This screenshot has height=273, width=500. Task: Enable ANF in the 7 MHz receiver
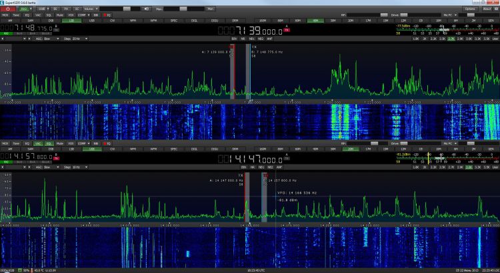[270, 39]
